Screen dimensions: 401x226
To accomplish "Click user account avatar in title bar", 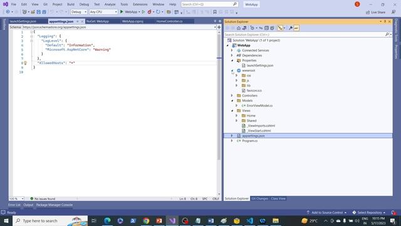I will 357,4.
